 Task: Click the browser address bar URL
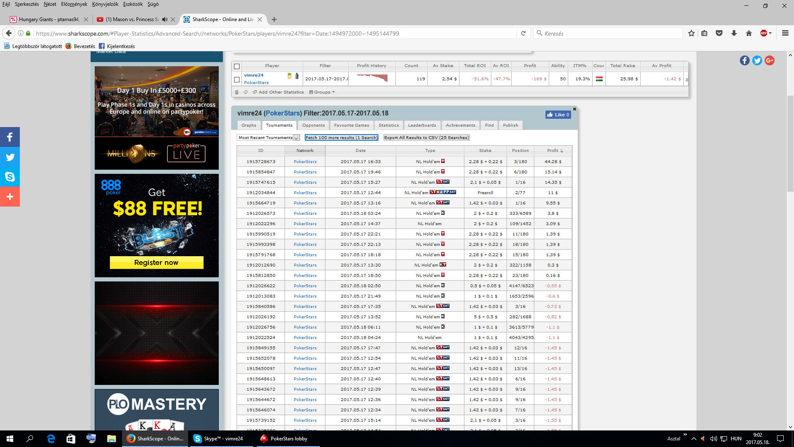pyautogui.click(x=217, y=34)
